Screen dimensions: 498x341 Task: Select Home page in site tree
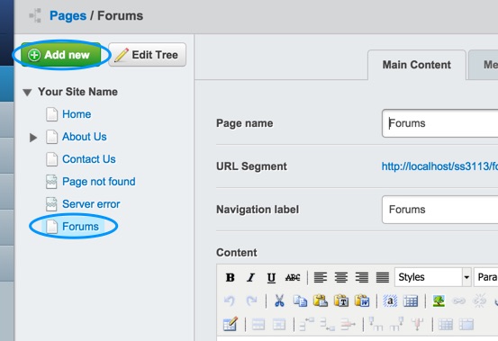[77, 114]
